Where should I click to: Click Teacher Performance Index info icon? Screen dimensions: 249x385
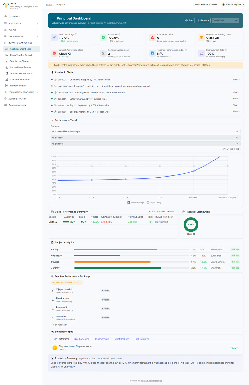pyautogui.click(x=186, y=50)
